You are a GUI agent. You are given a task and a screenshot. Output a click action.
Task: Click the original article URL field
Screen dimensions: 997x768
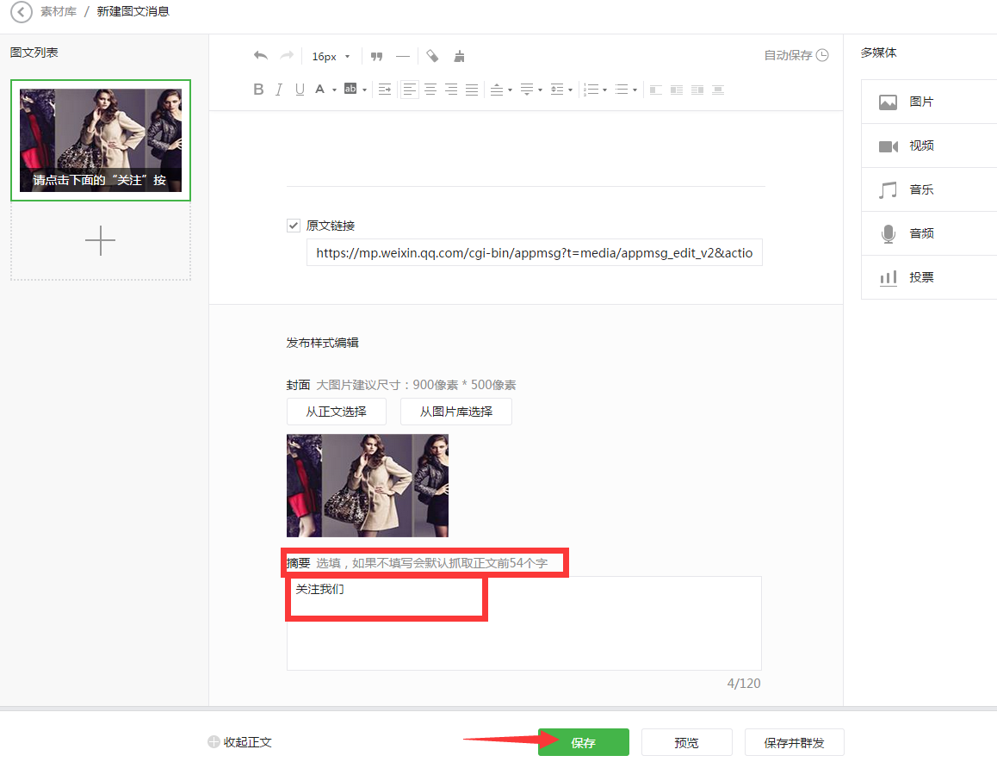click(x=534, y=253)
